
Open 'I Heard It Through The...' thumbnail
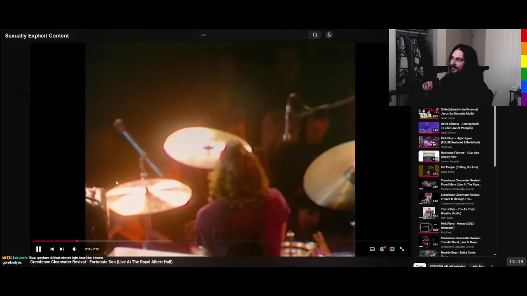[429, 199]
